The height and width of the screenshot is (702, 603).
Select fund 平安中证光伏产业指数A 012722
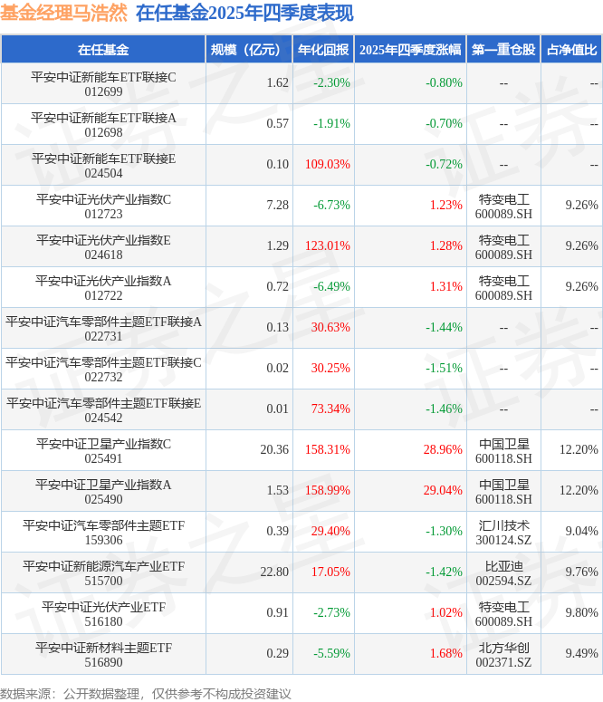(103, 287)
